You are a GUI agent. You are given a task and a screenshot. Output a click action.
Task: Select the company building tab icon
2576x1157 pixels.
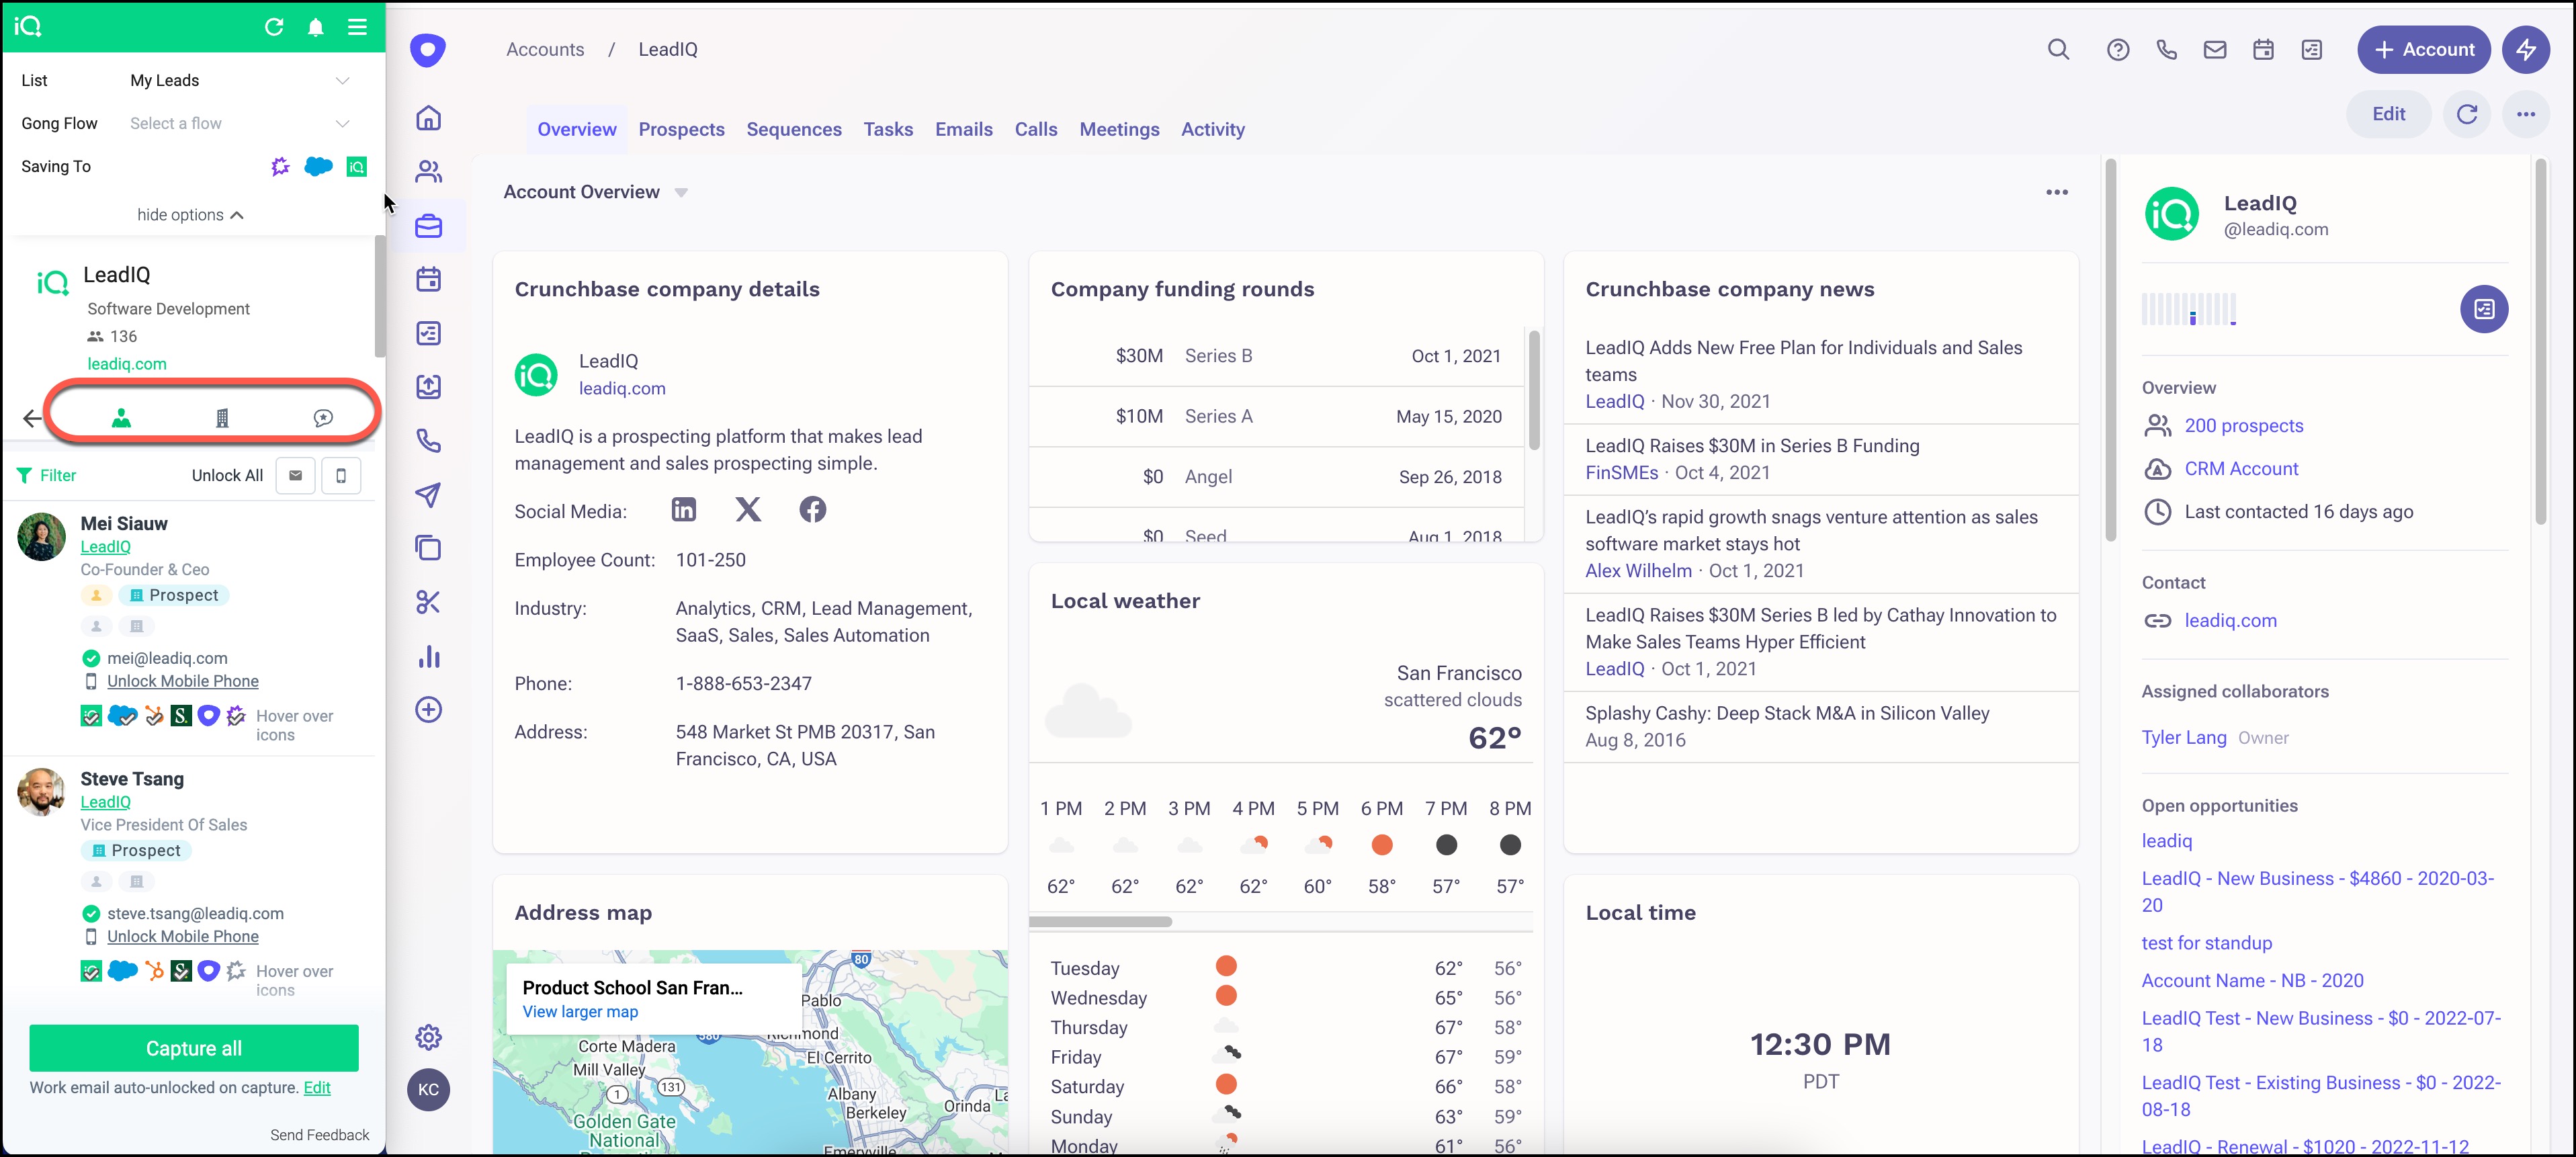click(x=222, y=418)
